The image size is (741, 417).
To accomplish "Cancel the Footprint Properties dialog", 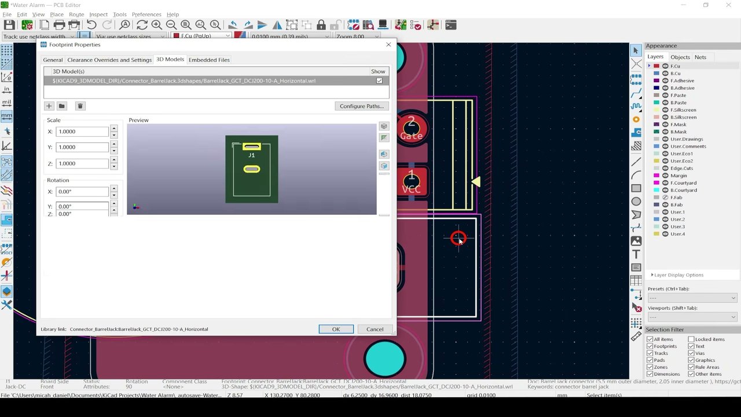I will coord(375,329).
